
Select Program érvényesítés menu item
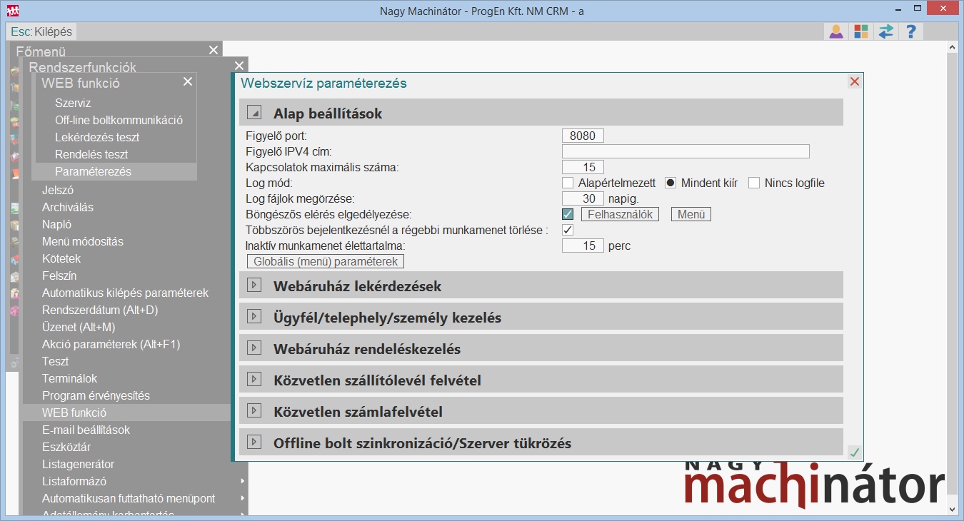tap(96, 395)
